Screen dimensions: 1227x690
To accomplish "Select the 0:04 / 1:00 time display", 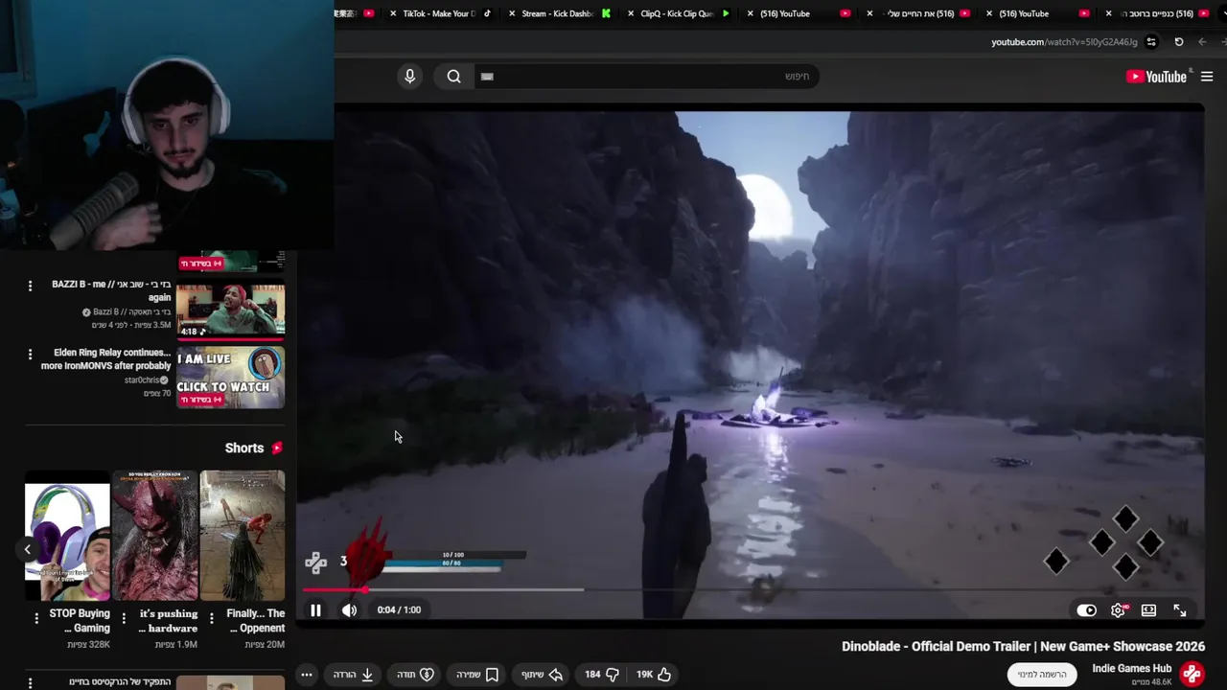I will 399,610.
